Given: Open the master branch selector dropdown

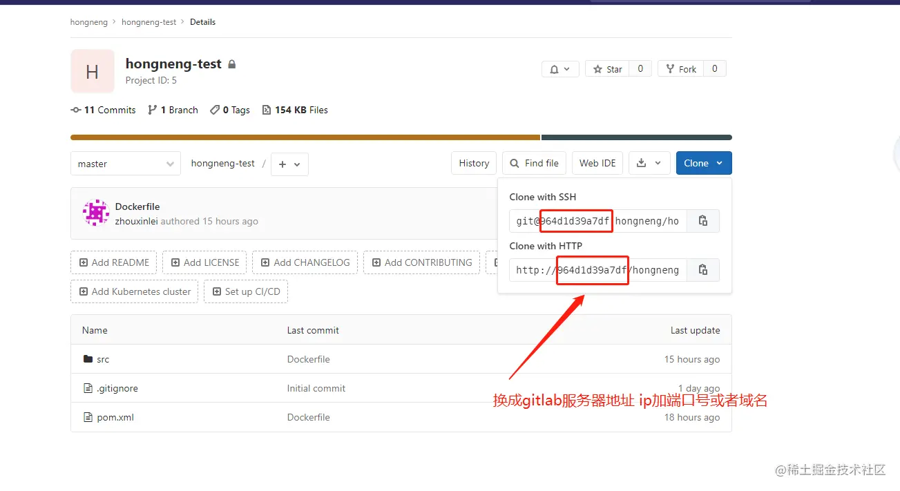Looking at the screenshot, I should [126, 164].
